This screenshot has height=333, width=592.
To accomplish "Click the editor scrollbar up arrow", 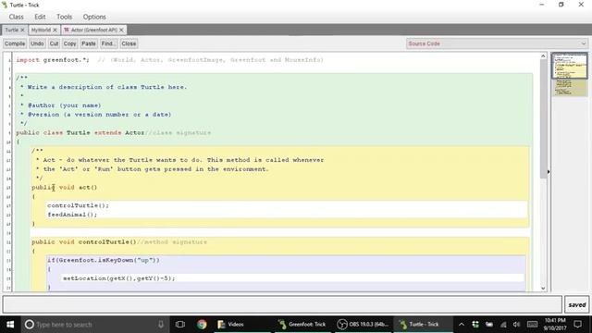I will (543, 55).
